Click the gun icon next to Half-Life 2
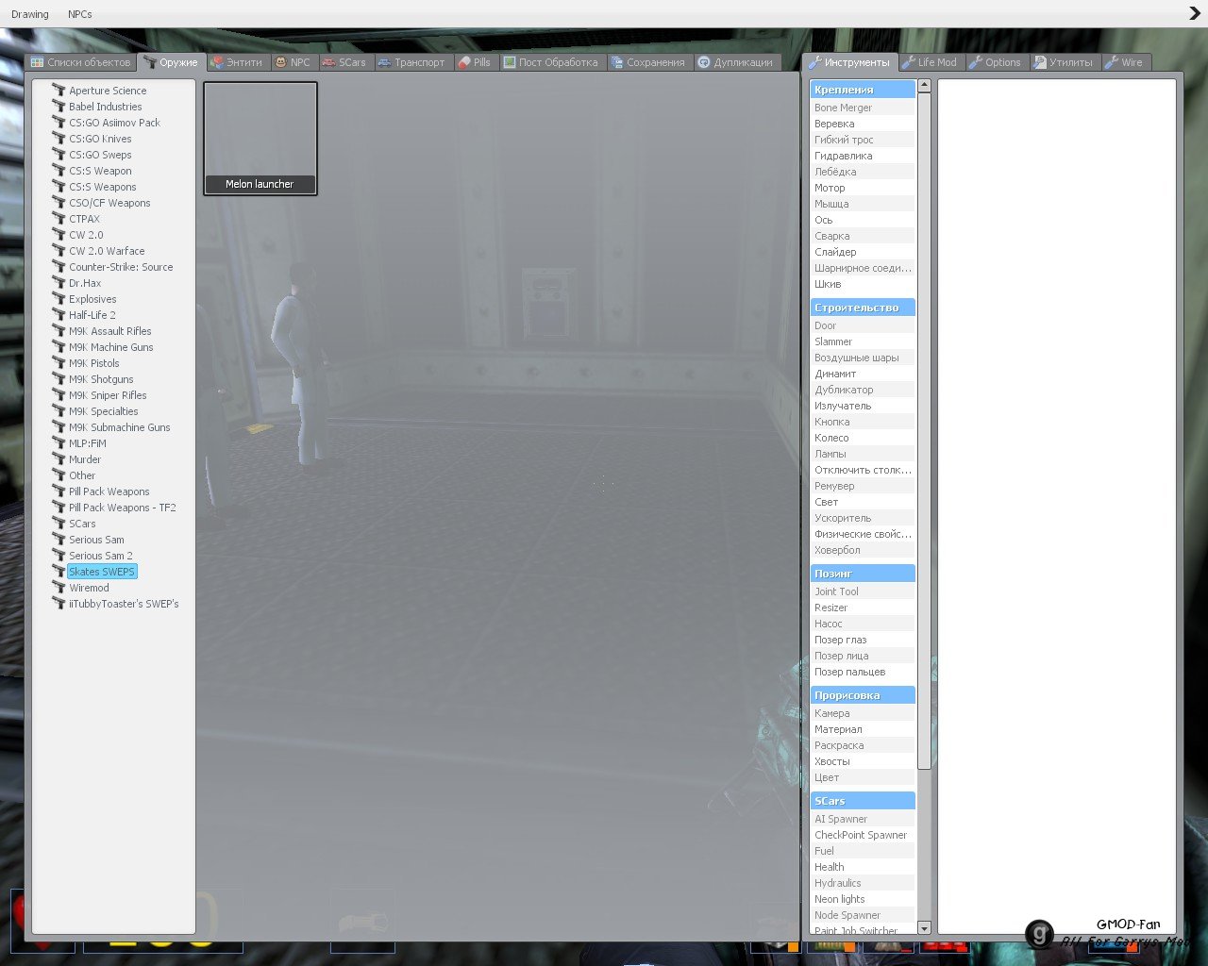 pyautogui.click(x=59, y=315)
